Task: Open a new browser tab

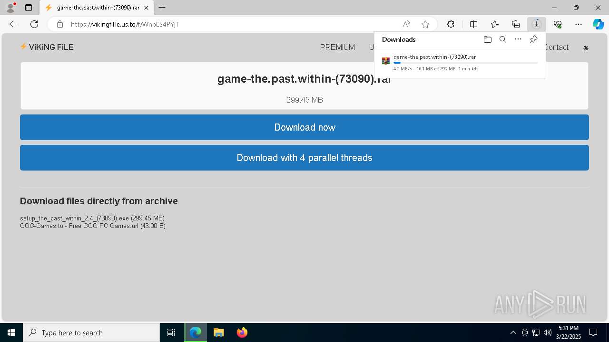Action: pos(162,8)
